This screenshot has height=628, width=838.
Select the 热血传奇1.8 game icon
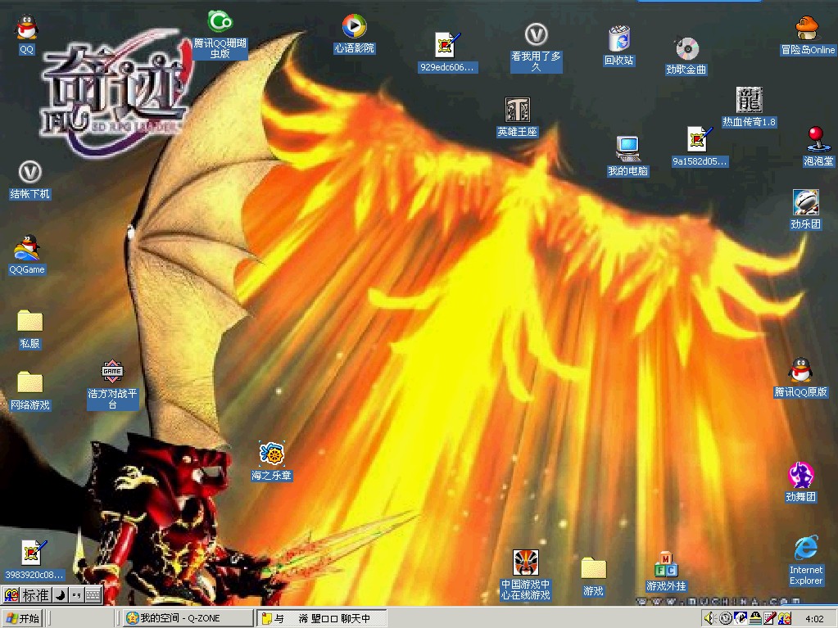749,101
